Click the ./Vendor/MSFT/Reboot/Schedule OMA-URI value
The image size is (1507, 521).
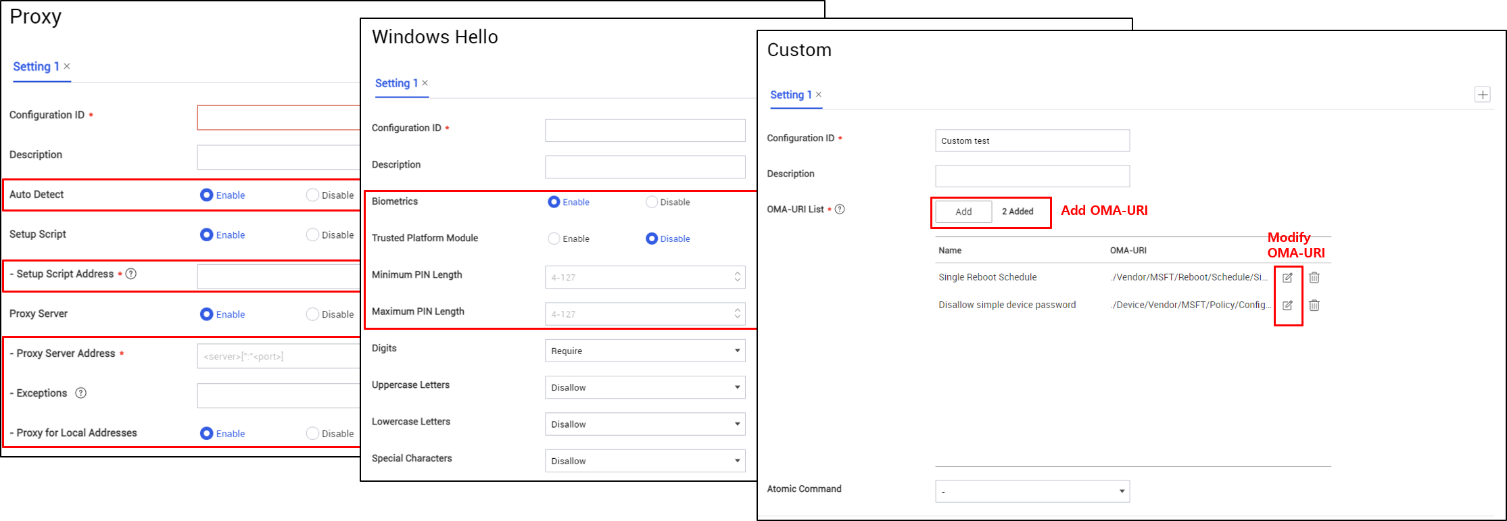pyautogui.click(x=1189, y=277)
